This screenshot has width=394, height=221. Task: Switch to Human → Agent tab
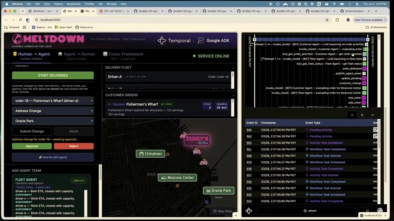(32, 56)
